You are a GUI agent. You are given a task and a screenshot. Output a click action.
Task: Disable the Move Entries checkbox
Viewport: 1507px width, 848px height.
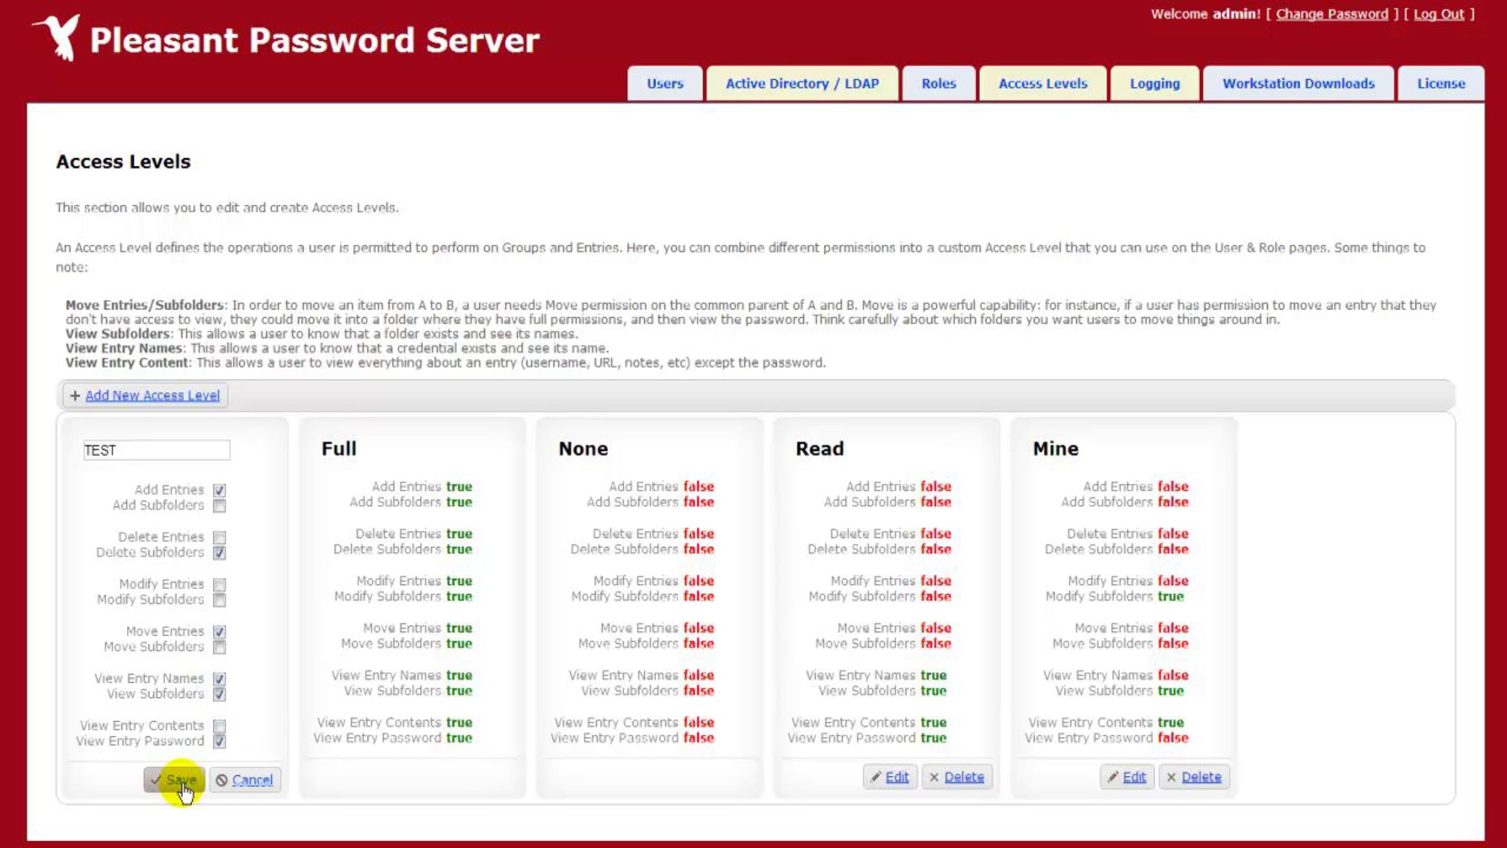tap(219, 631)
